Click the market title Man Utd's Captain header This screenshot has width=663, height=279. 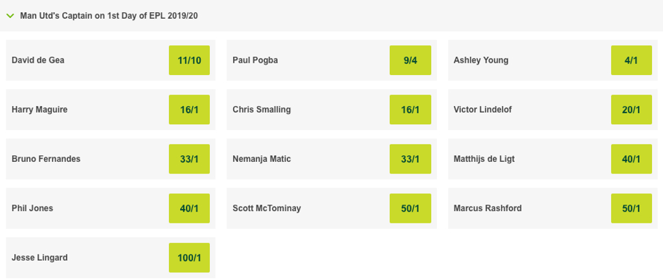[x=109, y=16]
